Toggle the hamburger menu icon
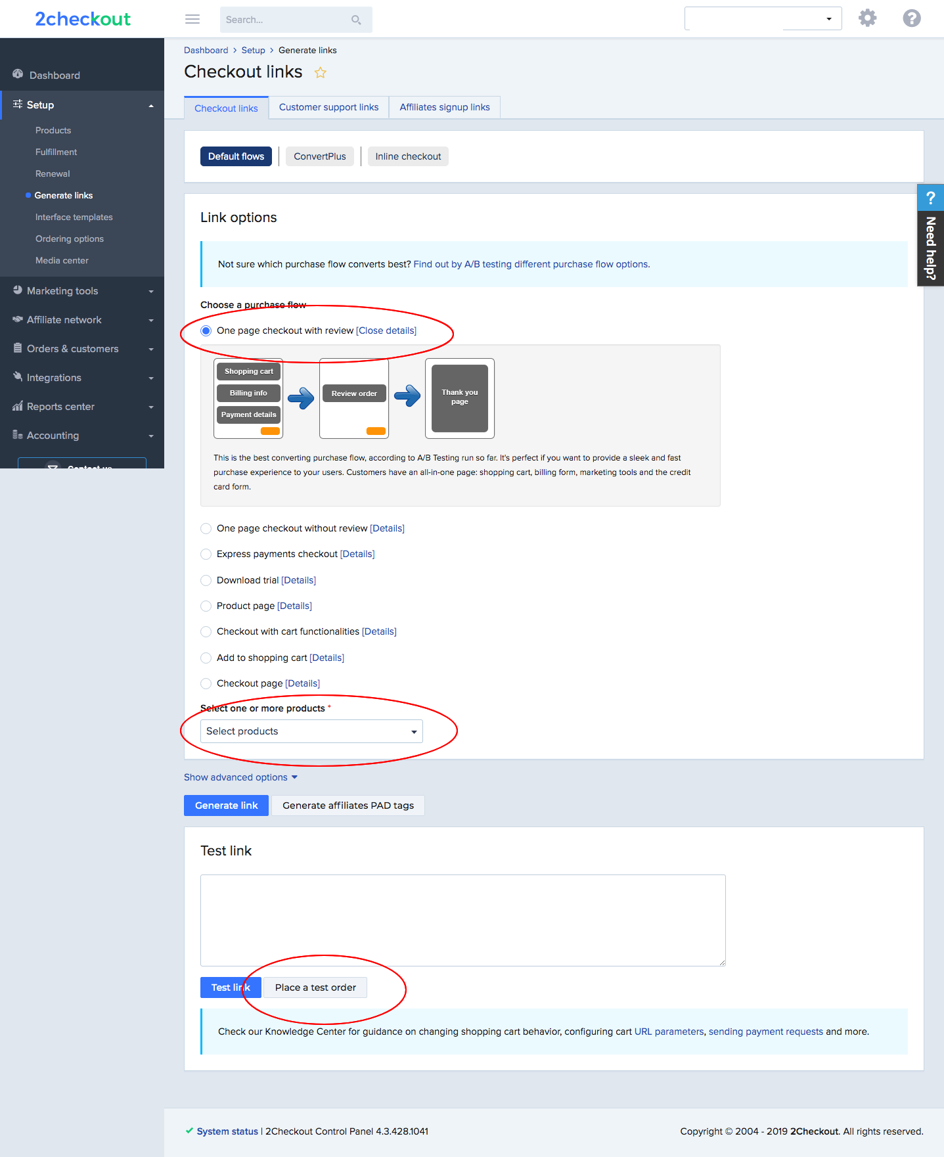The height and width of the screenshot is (1157, 944). (192, 19)
